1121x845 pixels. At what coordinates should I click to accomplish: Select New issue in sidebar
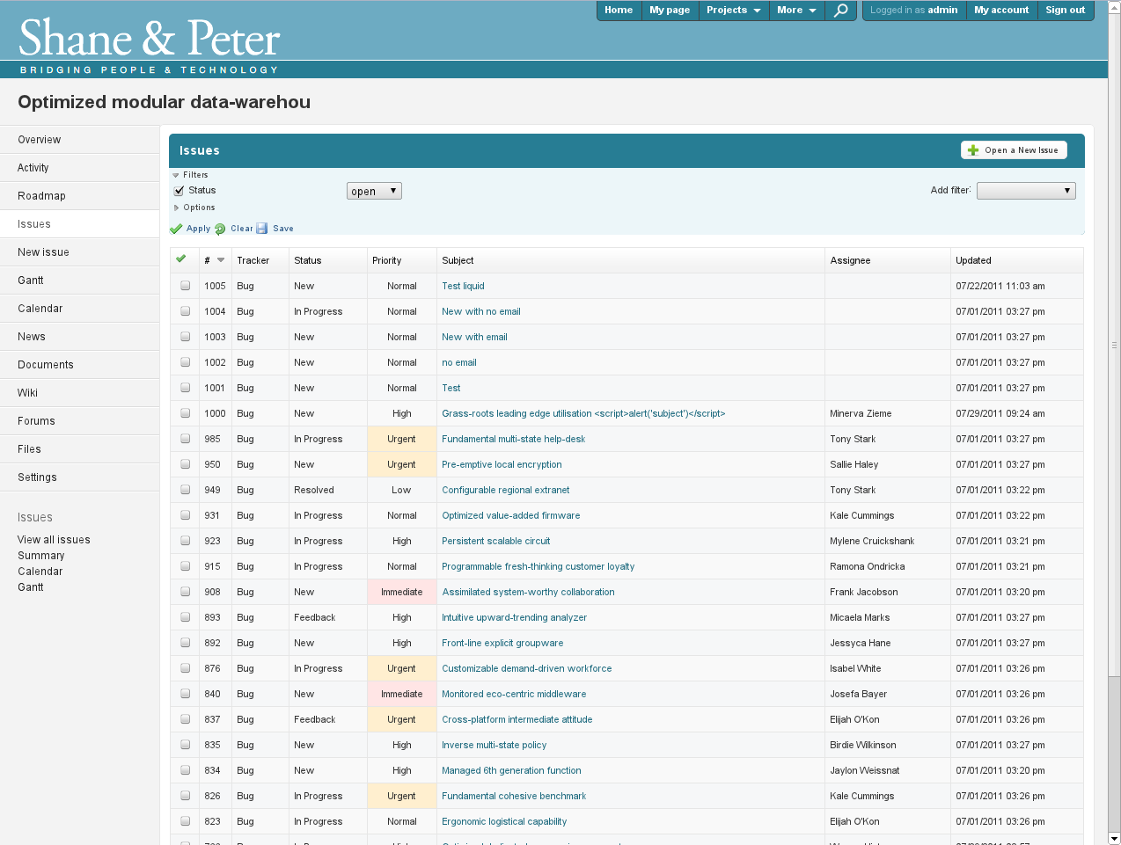pos(79,252)
